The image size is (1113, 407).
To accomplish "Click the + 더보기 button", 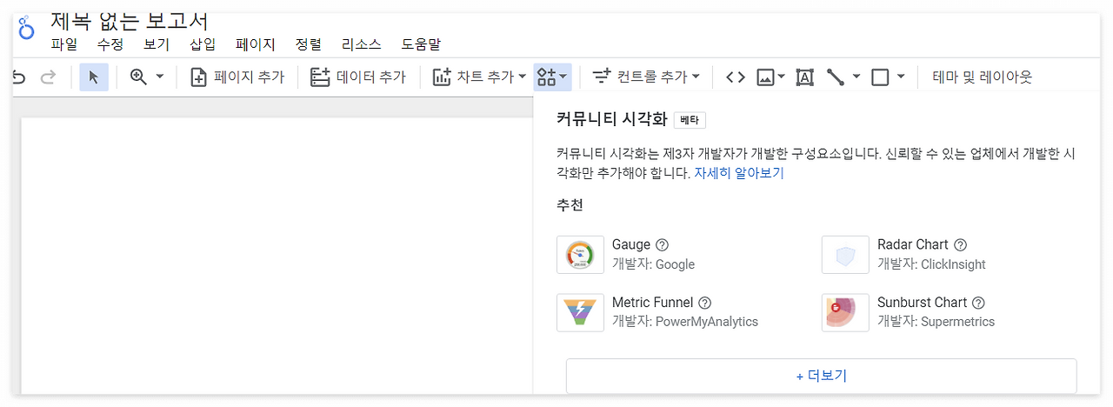I will point(822,376).
